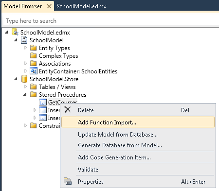
Task: Click the Delete X icon in menu
Action: tap(68, 110)
